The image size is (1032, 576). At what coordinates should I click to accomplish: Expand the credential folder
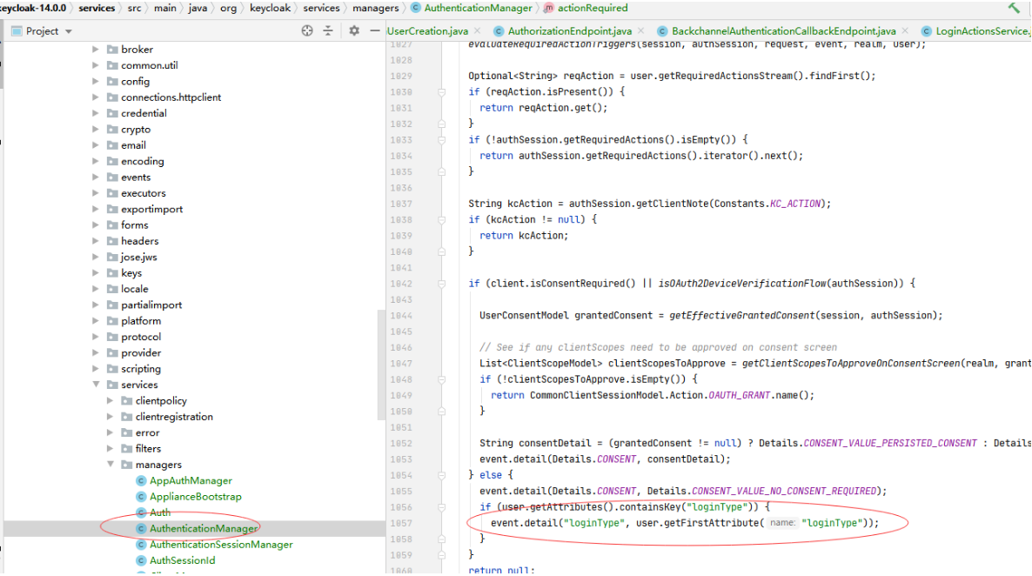96,113
